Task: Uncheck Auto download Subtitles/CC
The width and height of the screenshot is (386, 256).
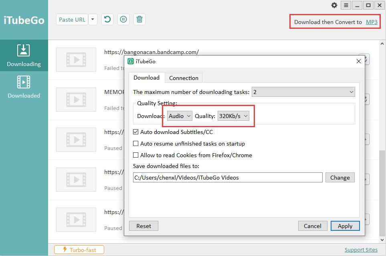Action: pyautogui.click(x=135, y=132)
